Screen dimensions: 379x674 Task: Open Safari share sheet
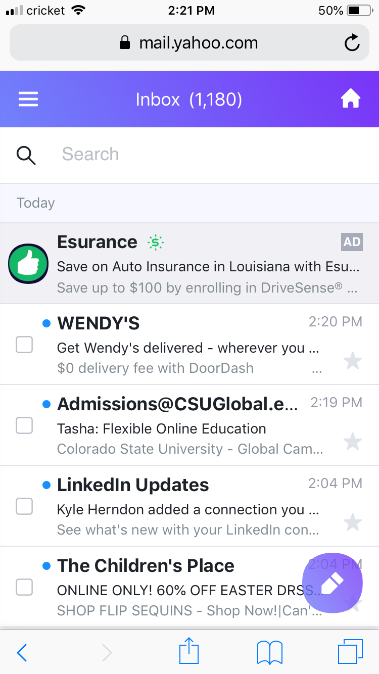coord(189,651)
